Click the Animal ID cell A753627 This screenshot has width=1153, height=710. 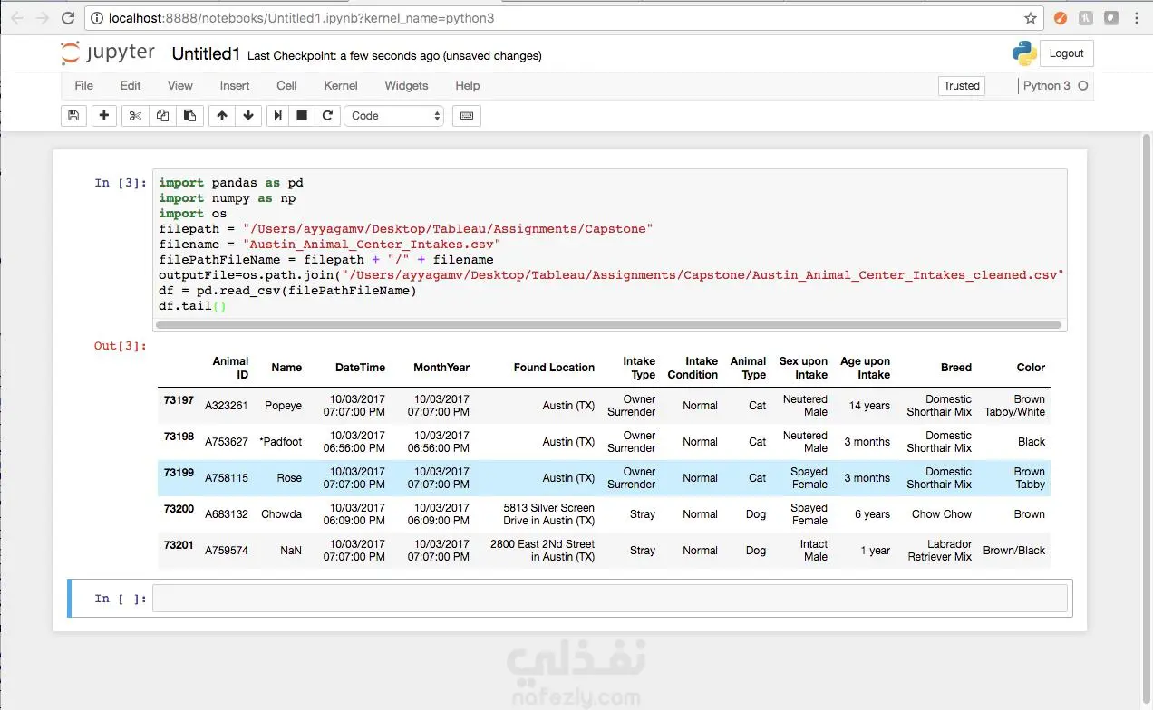[x=227, y=442]
